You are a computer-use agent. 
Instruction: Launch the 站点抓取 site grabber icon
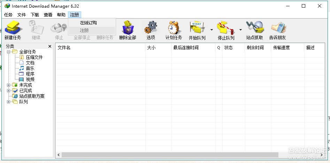(255, 27)
